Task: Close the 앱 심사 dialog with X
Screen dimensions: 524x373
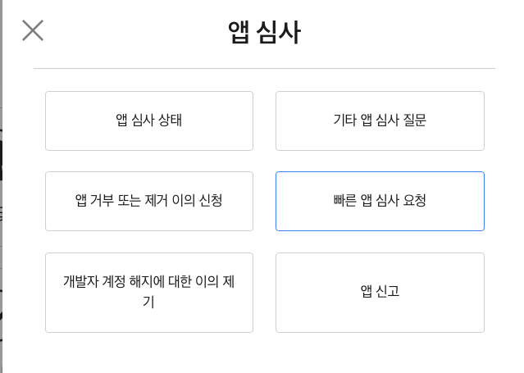Action: [33, 30]
